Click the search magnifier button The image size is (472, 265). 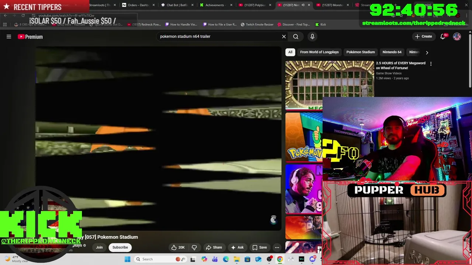click(x=296, y=36)
